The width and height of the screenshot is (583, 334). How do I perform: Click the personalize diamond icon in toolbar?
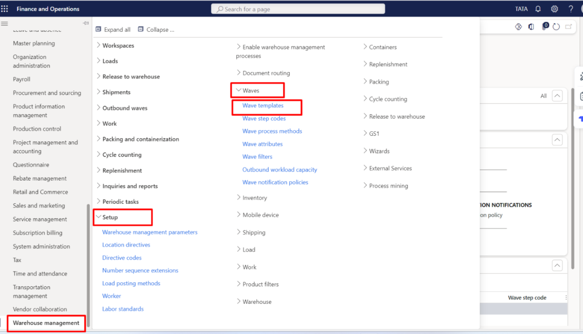[518, 27]
